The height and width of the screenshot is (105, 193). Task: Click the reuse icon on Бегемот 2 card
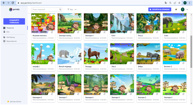click(184, 63)
